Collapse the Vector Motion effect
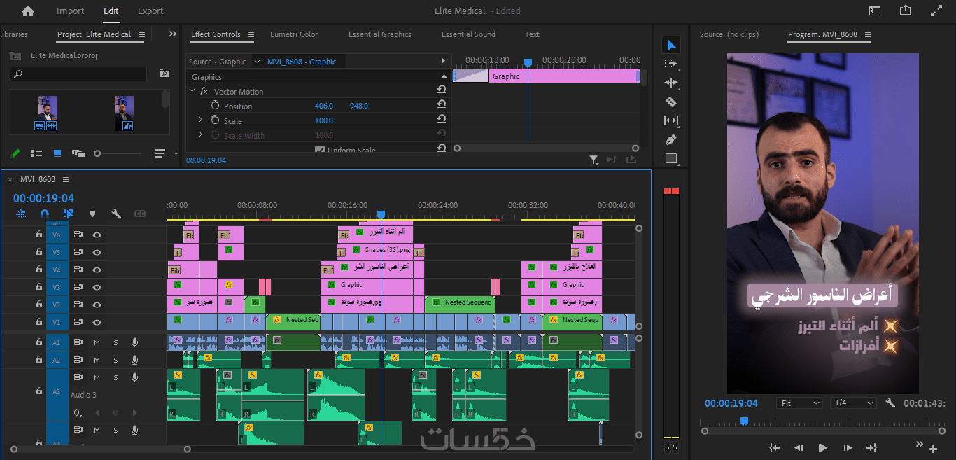Image resolution: width=956 pixels, height=460 pixels. [192, 91]
